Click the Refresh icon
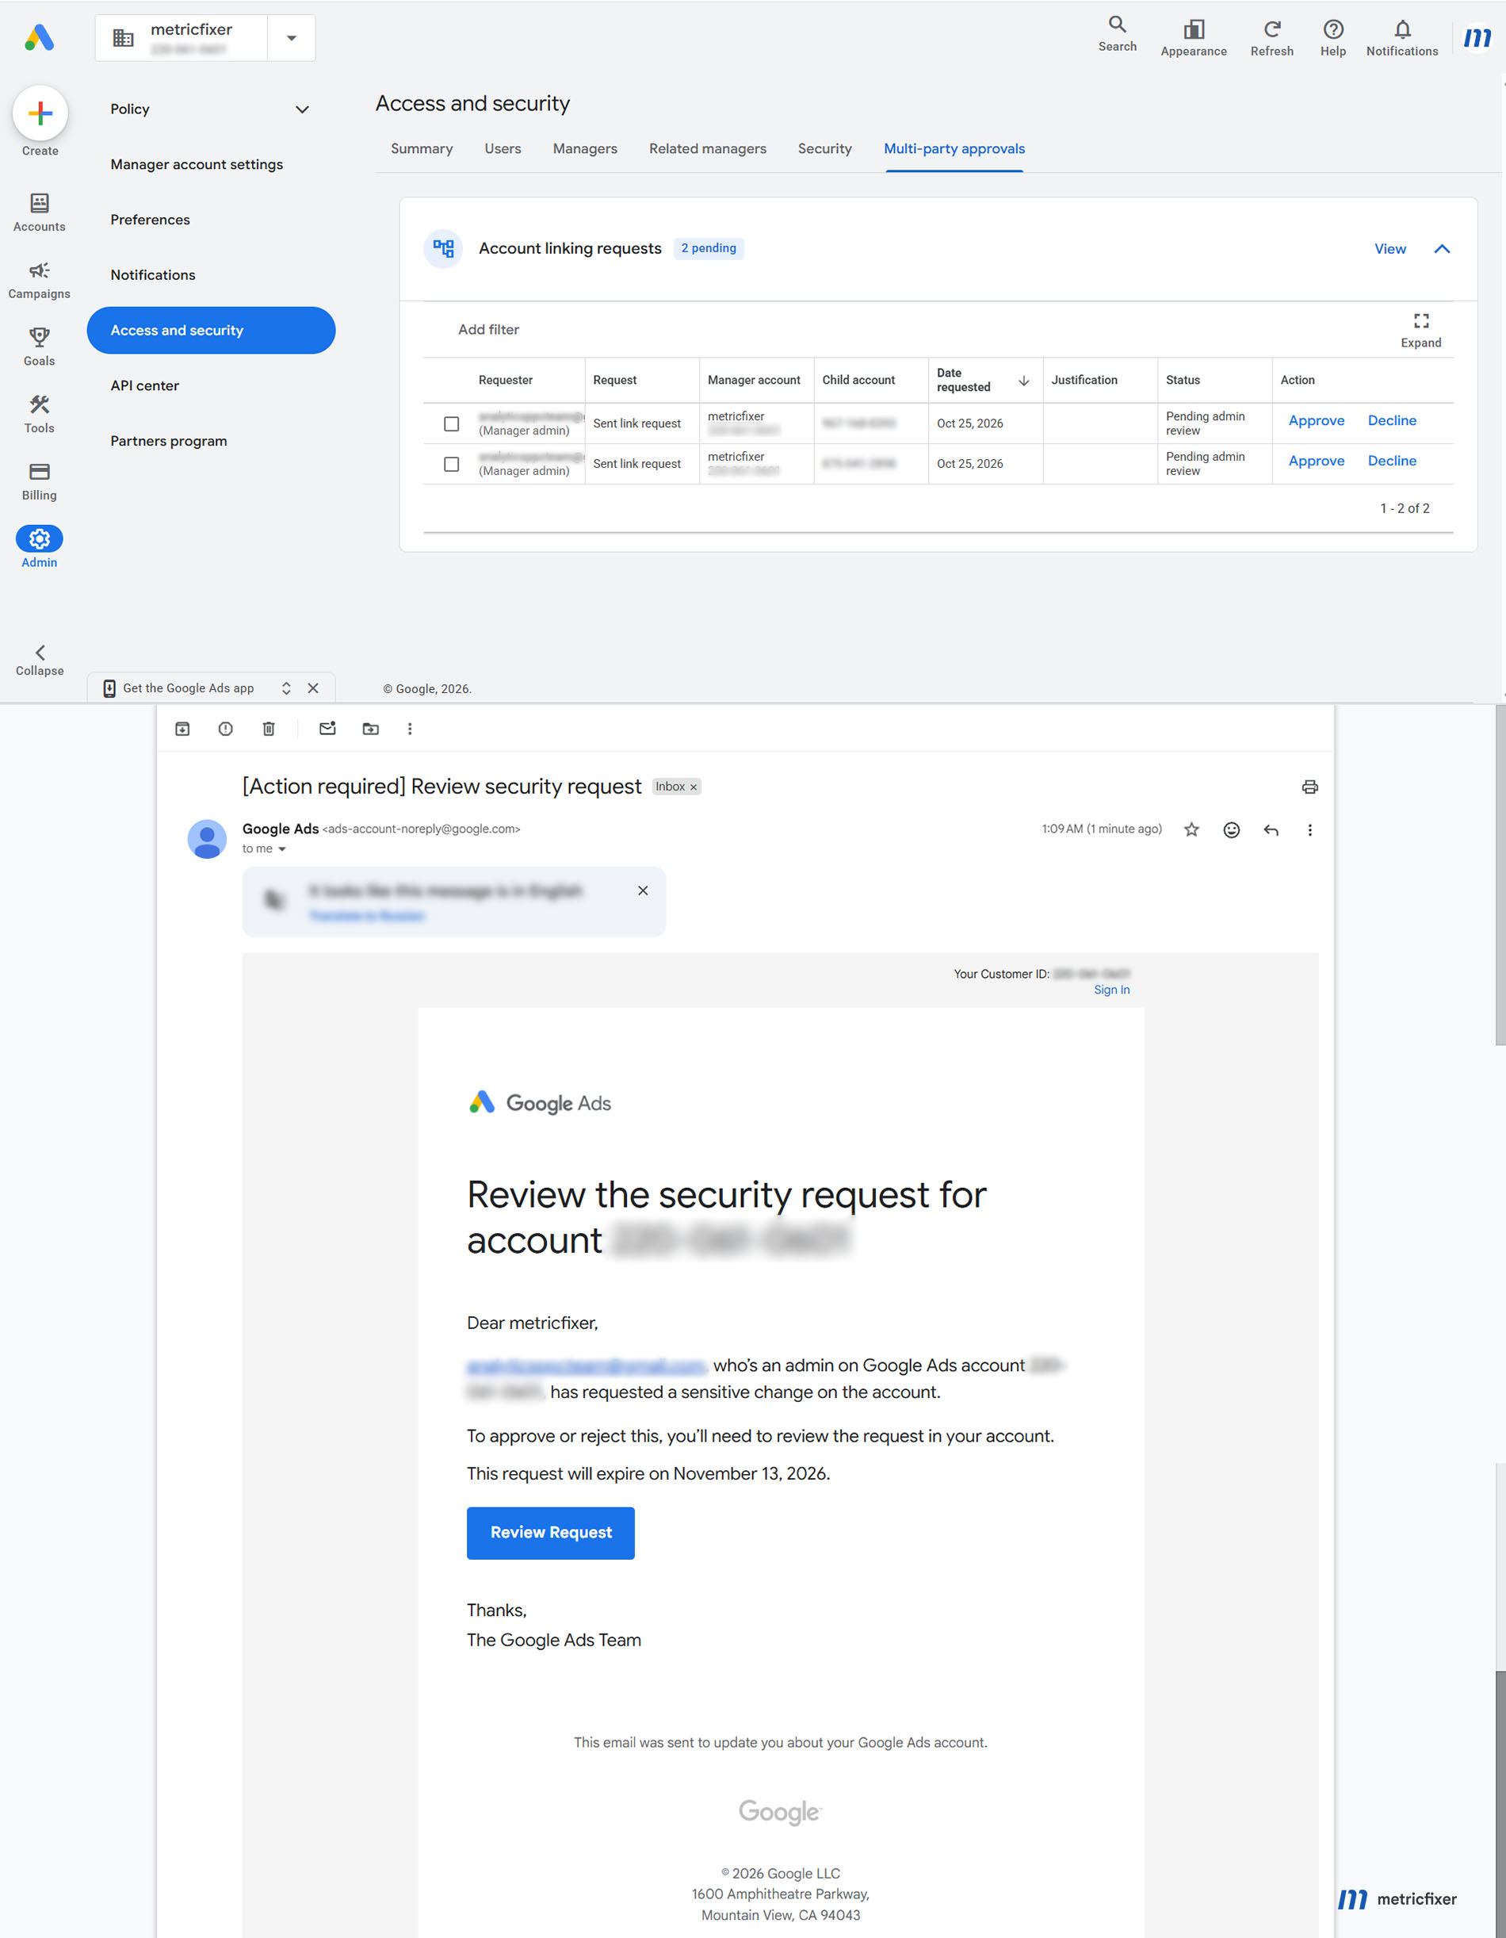 [1271, 29]
